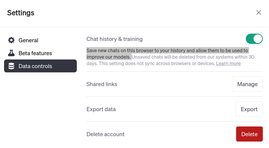
Task: Click the Settings heading text
Action: click(x=21, y=13)
